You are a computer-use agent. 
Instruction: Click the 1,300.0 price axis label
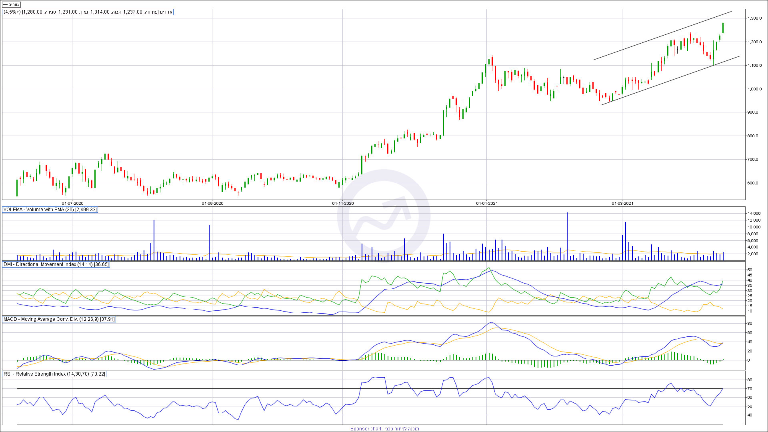click(x=755, y=18)
